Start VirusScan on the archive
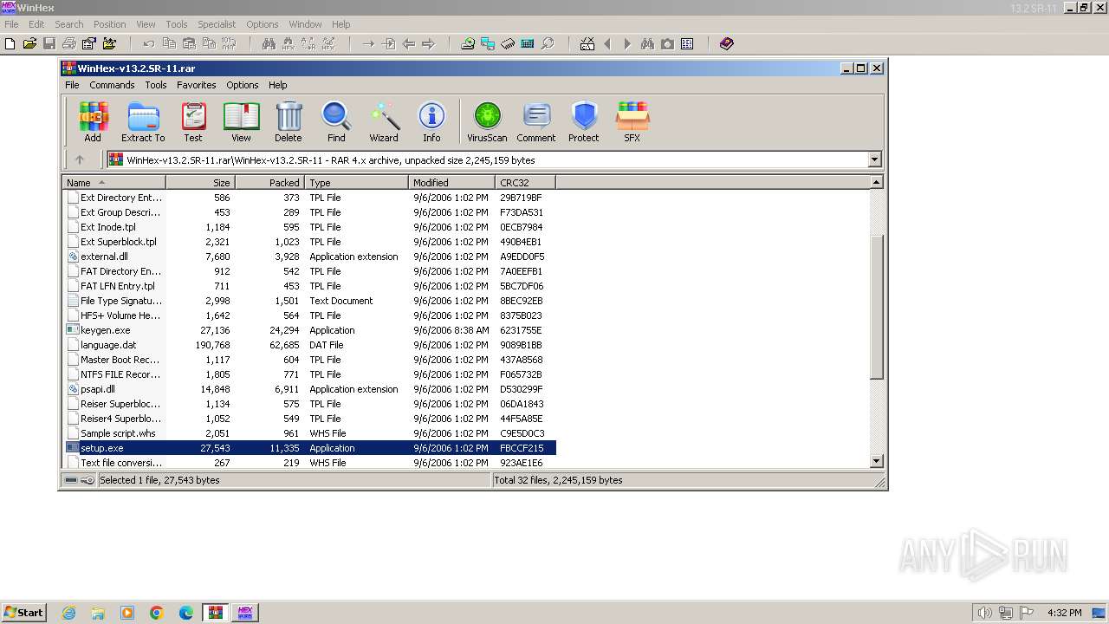 tap(487, 122)
